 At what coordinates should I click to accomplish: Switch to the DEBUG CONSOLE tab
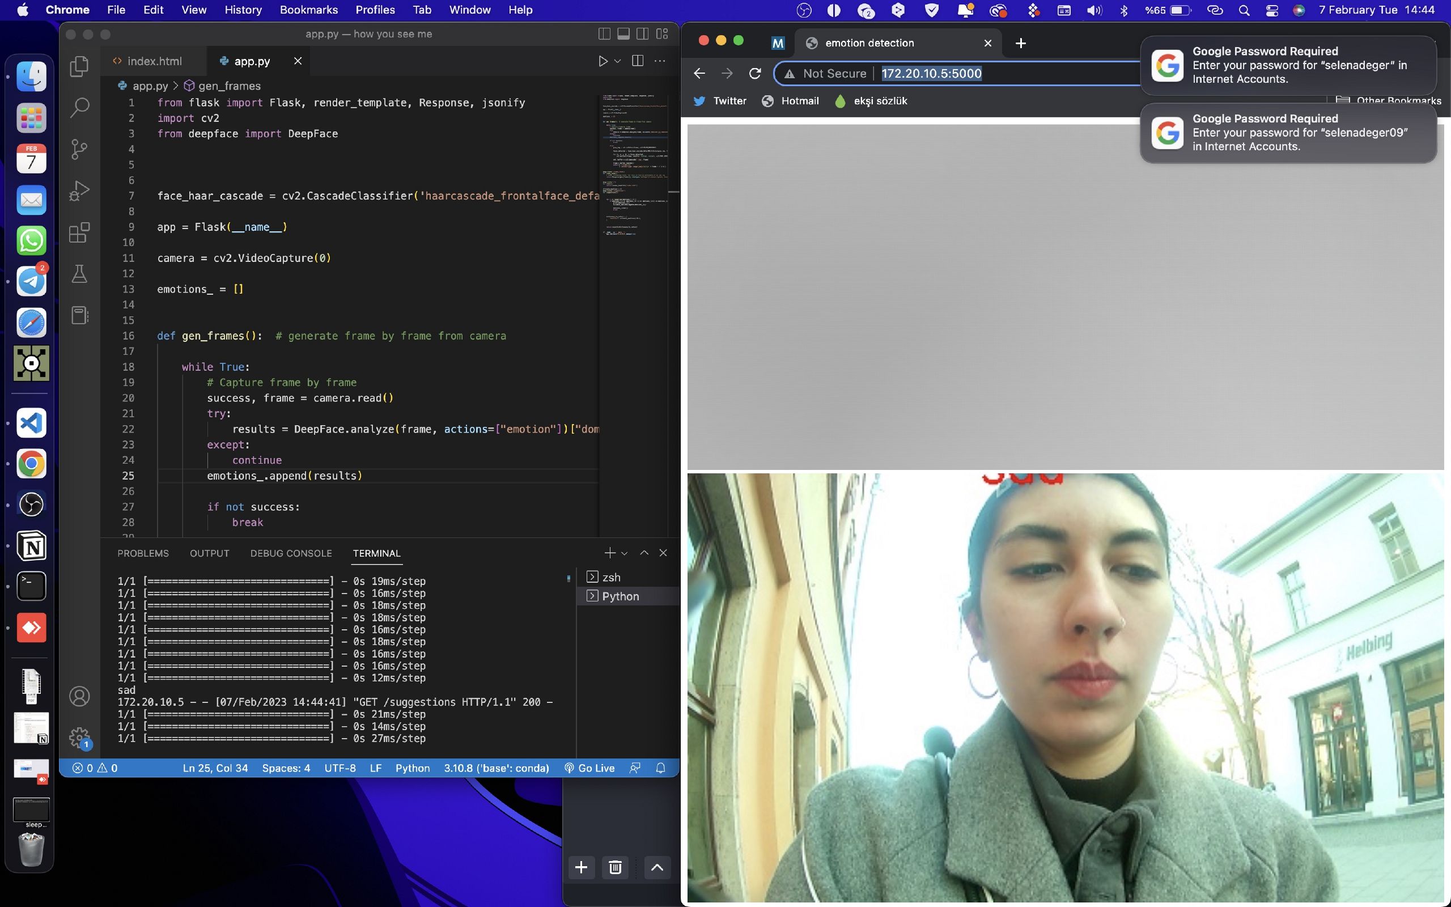pyautogui.click(x=291, y=553)
